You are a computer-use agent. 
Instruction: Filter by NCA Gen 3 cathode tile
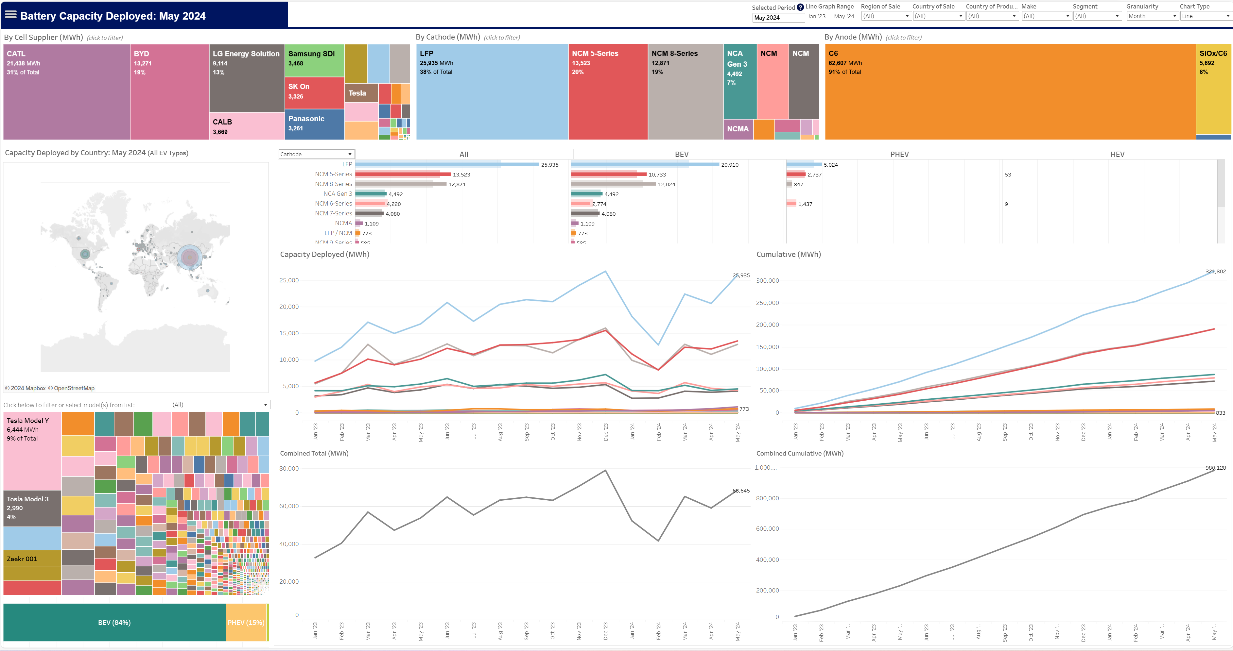[x=740, y=81]
